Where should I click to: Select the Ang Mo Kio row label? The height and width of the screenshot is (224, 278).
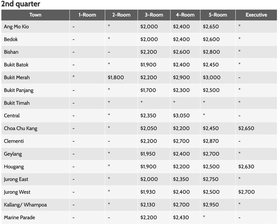point(16,27)
